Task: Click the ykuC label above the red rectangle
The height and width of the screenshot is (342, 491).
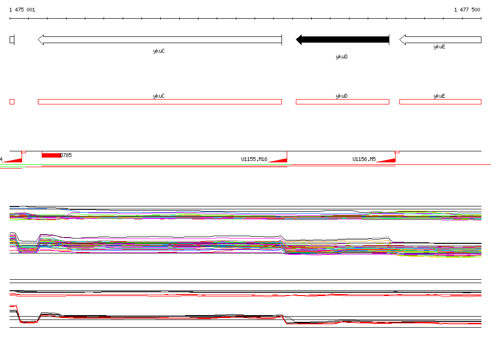Action: pyautogui.click(x=159, y=96)
